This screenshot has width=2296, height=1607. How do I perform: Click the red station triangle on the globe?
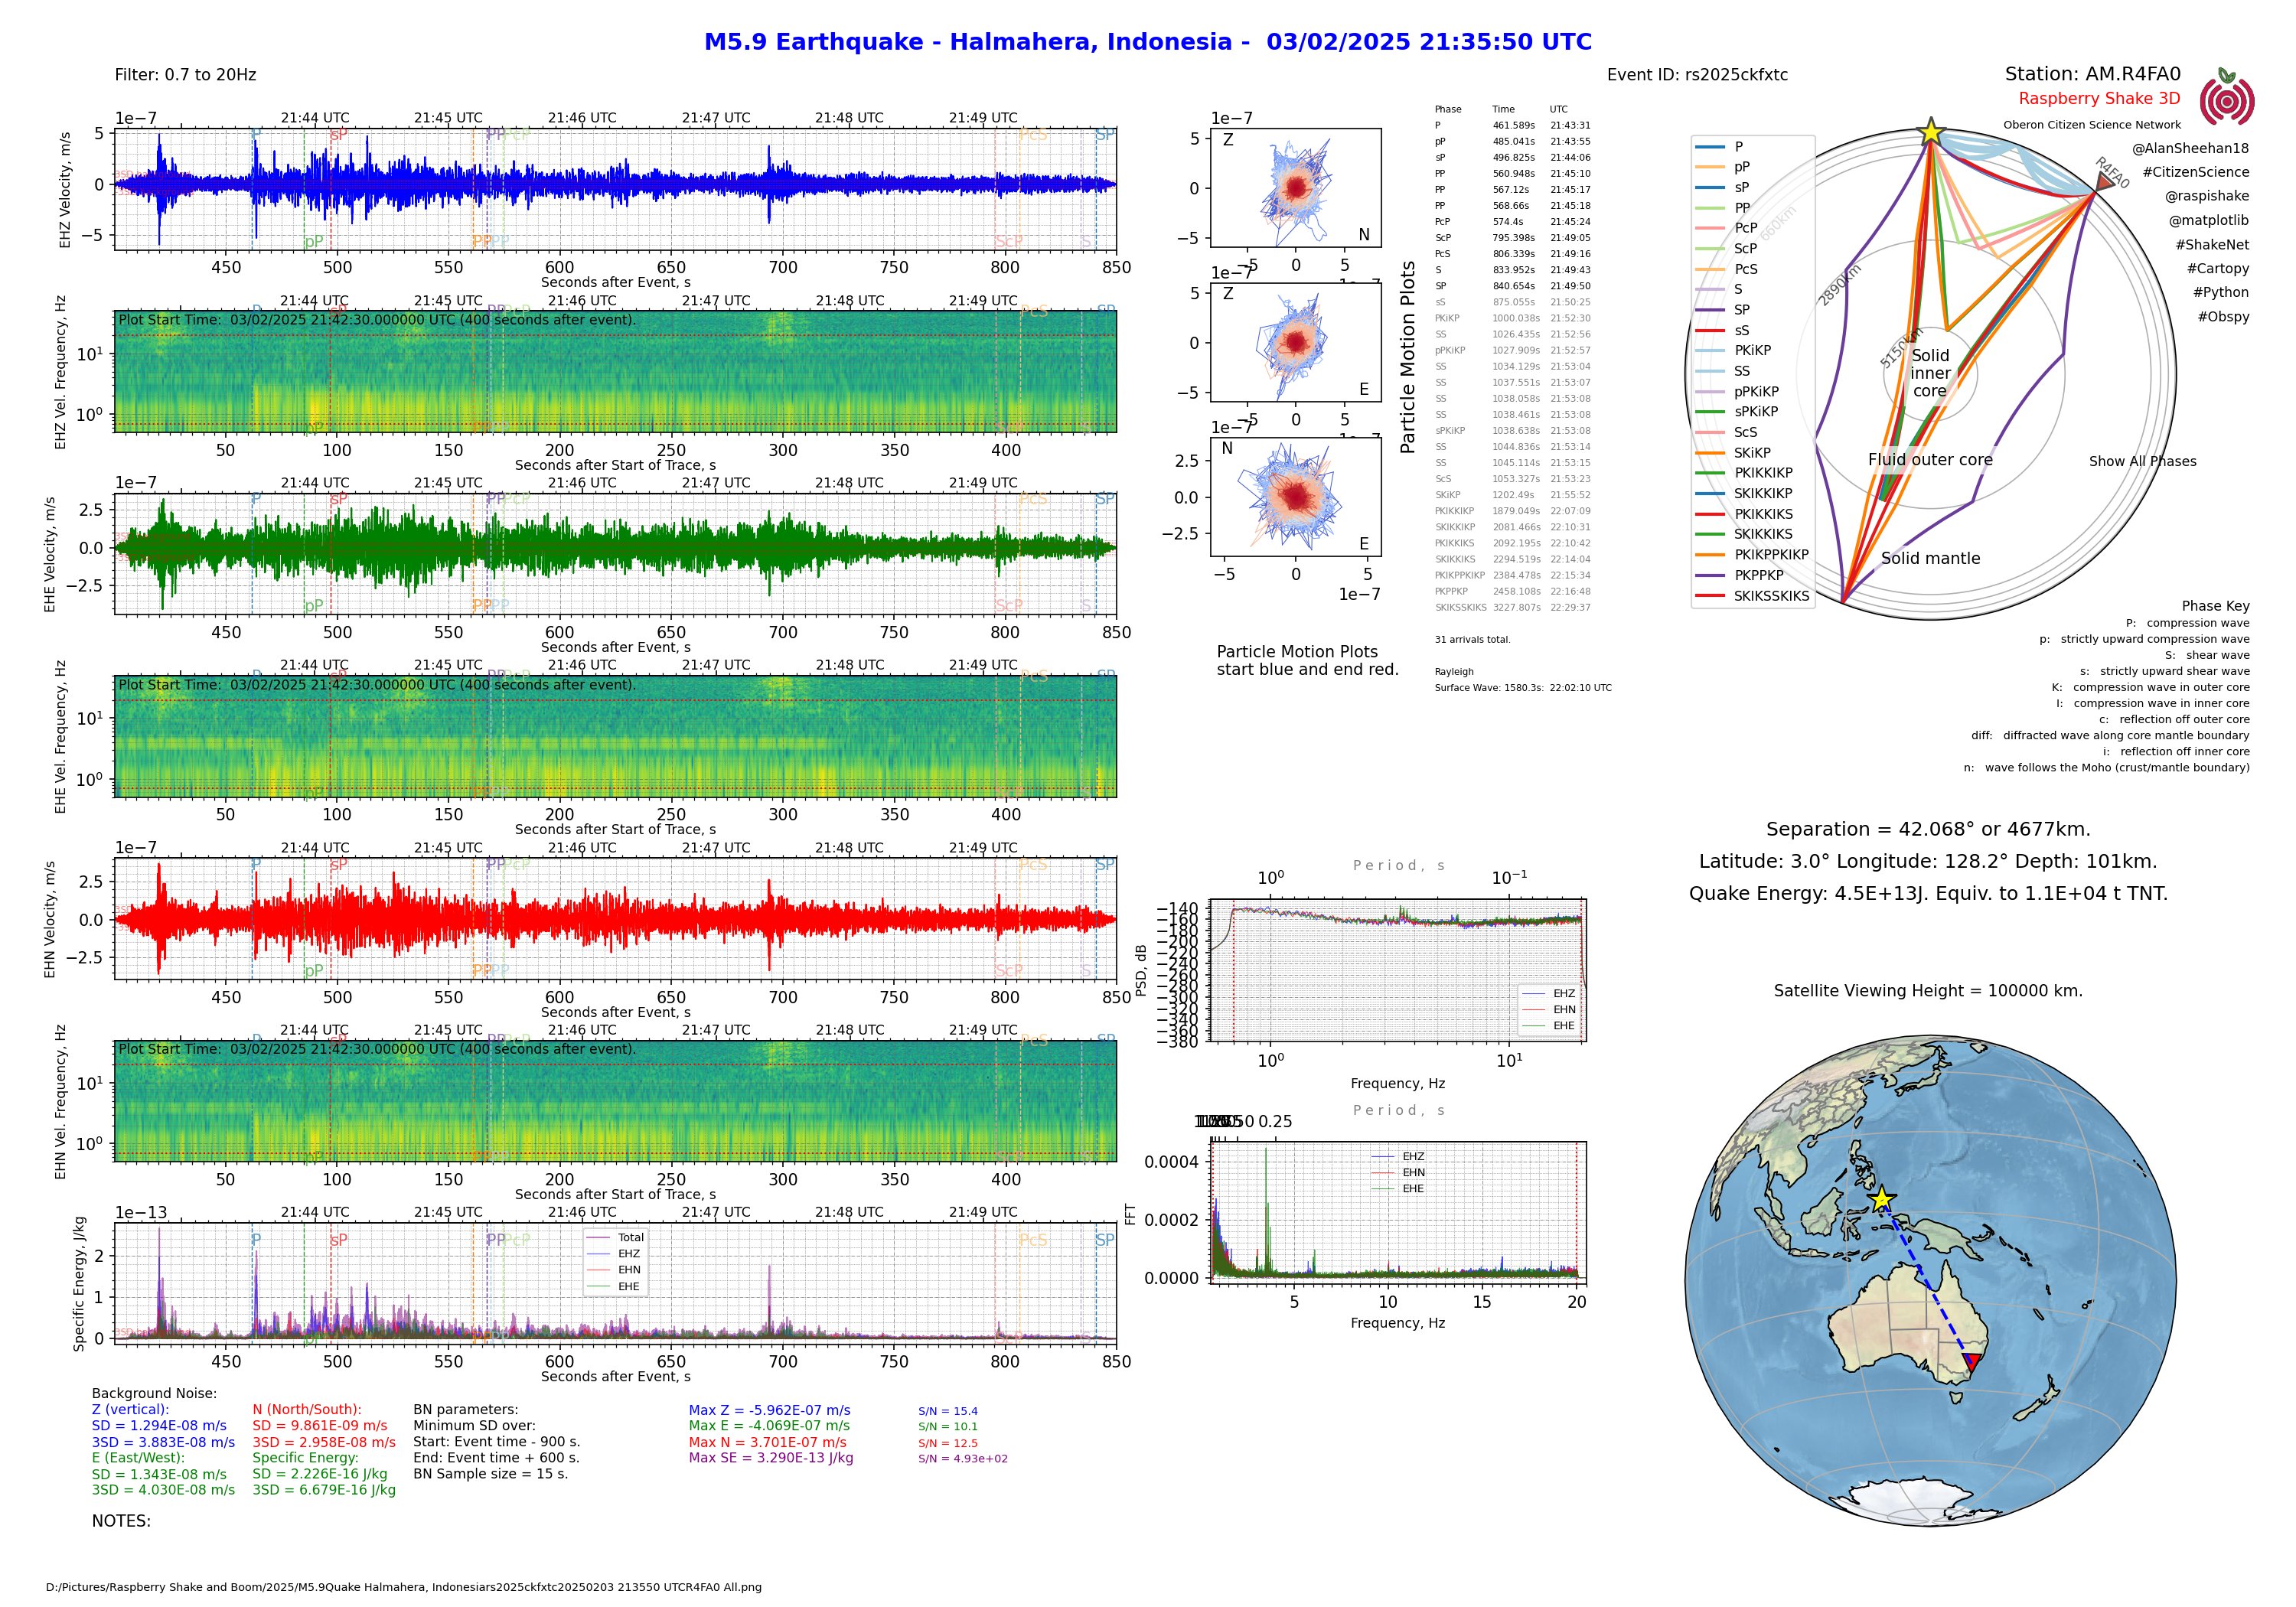pos(1971,1361)
